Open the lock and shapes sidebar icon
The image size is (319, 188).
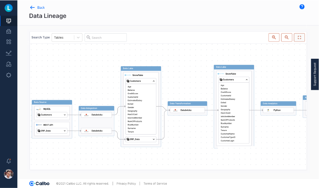8,64
